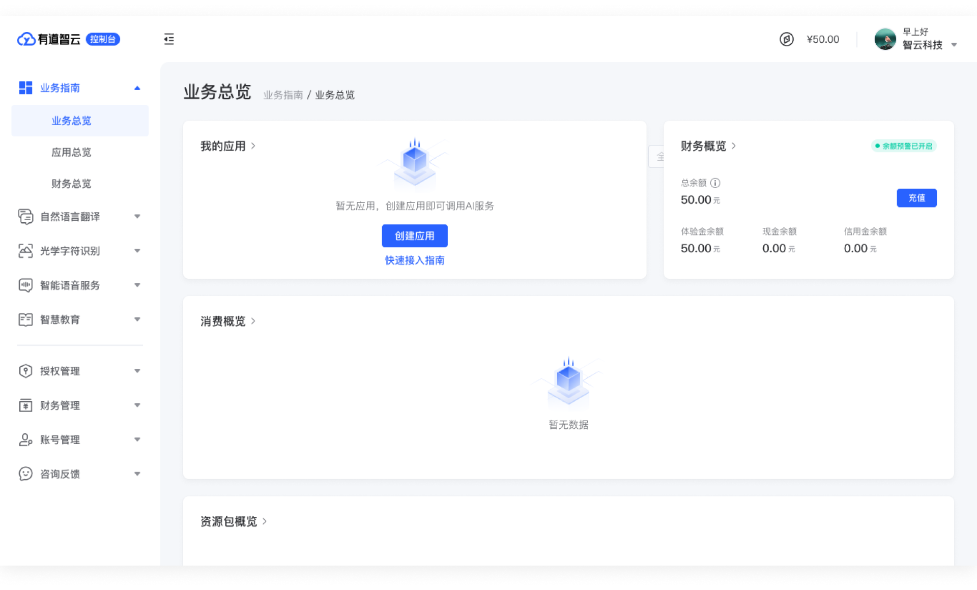Expand the 财务管理 dropdown arrow

coord(137,405)
